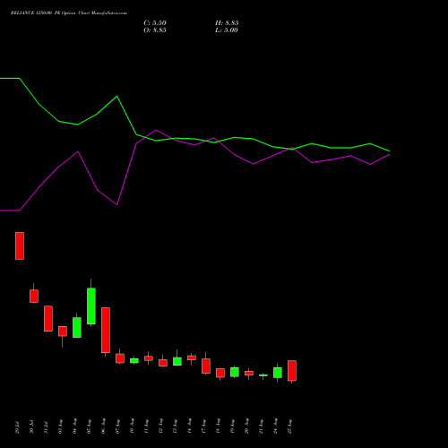Select the green candlestick for 24 Aug
448x448 pixels.
click(x=278, y=373)
